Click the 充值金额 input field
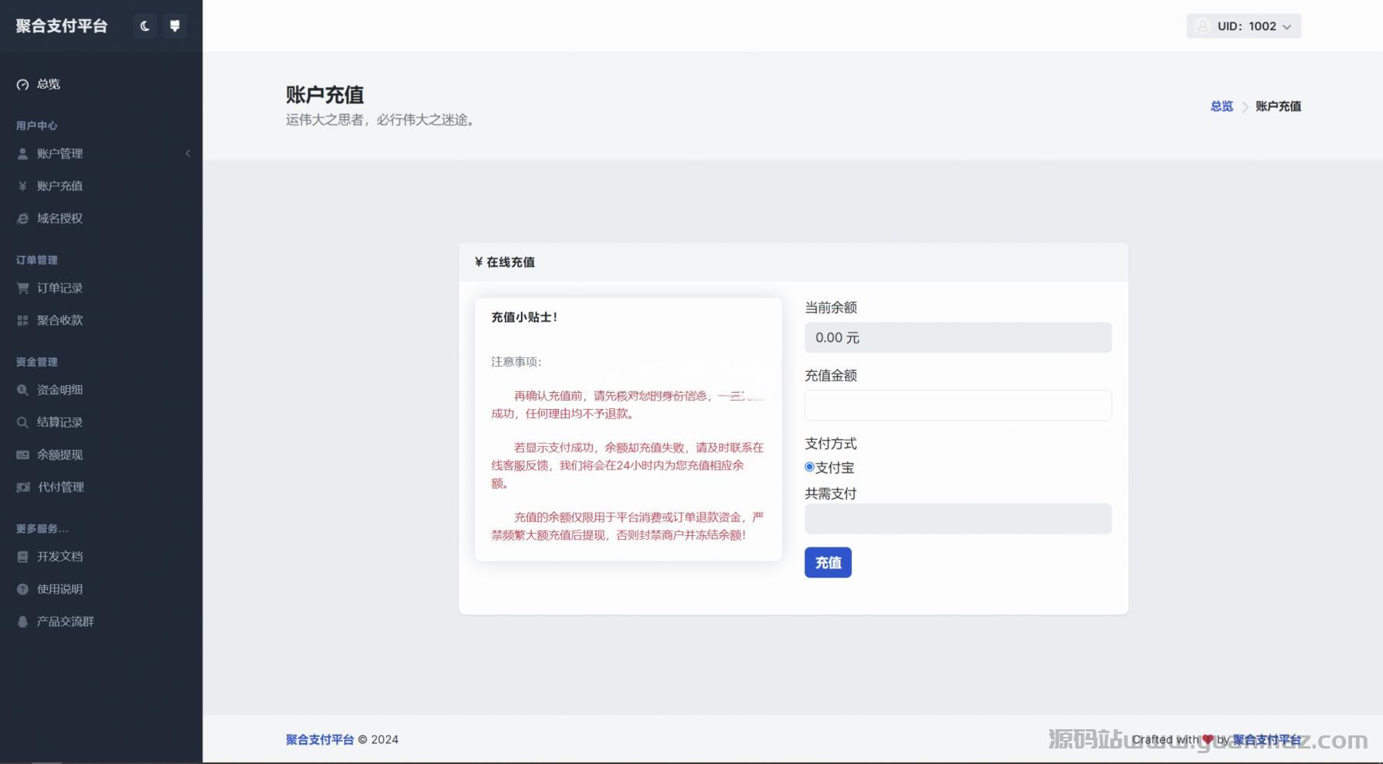The height and width of the screenshot is (764, 1383). pos(958,405)
